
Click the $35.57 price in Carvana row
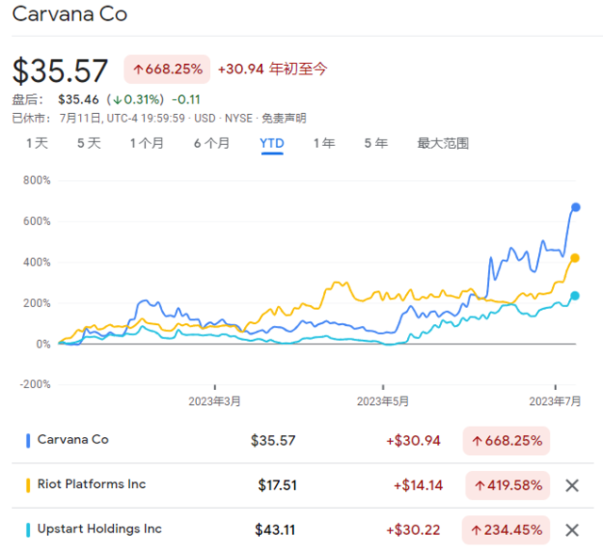tap(273, 441)
